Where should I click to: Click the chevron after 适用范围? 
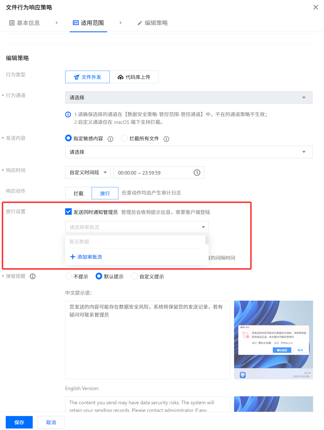click(121, 23)
